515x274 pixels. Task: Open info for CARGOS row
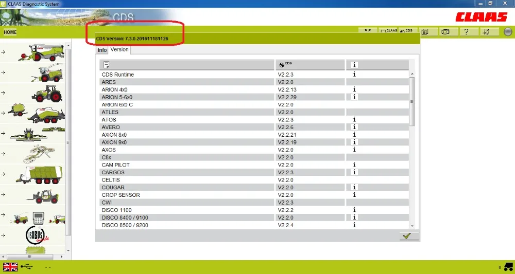pyautogui.click(x=354, y=172)
